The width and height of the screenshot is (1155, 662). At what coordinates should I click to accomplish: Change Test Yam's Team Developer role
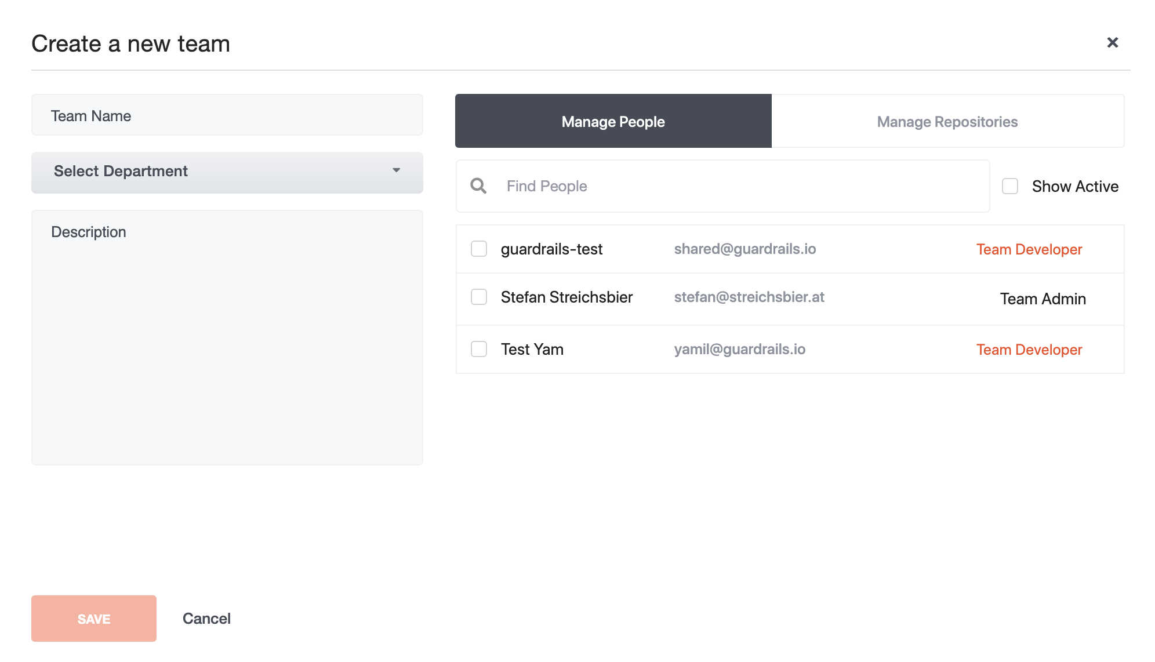coord(1029,350)
